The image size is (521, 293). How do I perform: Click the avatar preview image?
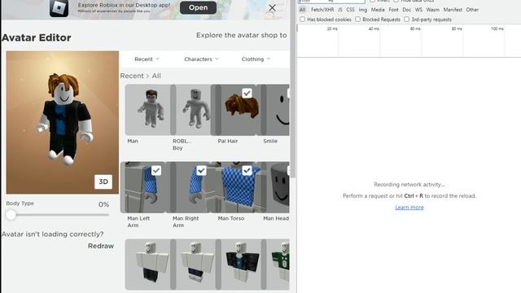pos(63,122)
